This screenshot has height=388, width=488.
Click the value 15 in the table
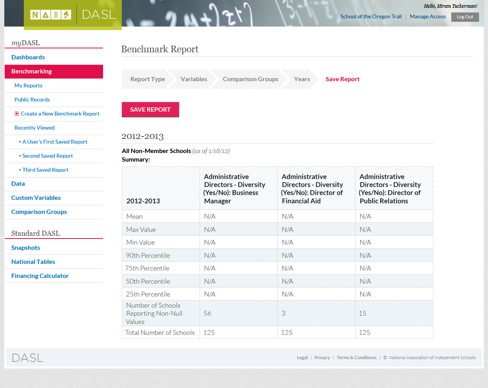(363, 313)
